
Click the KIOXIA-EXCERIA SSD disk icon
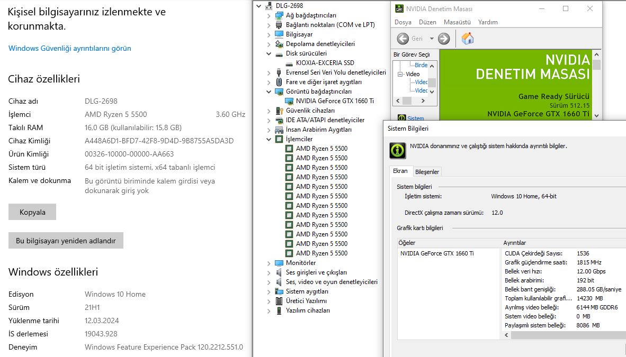click(x=289, y=63)
